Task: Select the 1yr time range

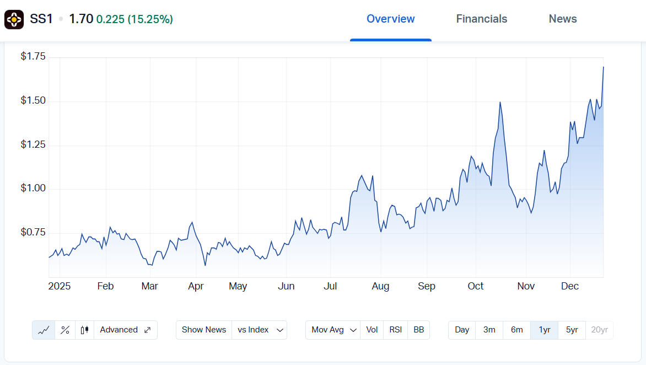Action: [x=544, y=330]
